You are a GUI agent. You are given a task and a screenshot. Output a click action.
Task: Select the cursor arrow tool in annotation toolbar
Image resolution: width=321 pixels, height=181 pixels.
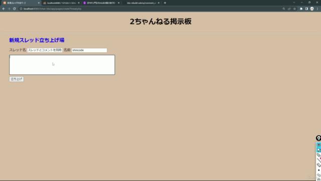coord(318,150)
